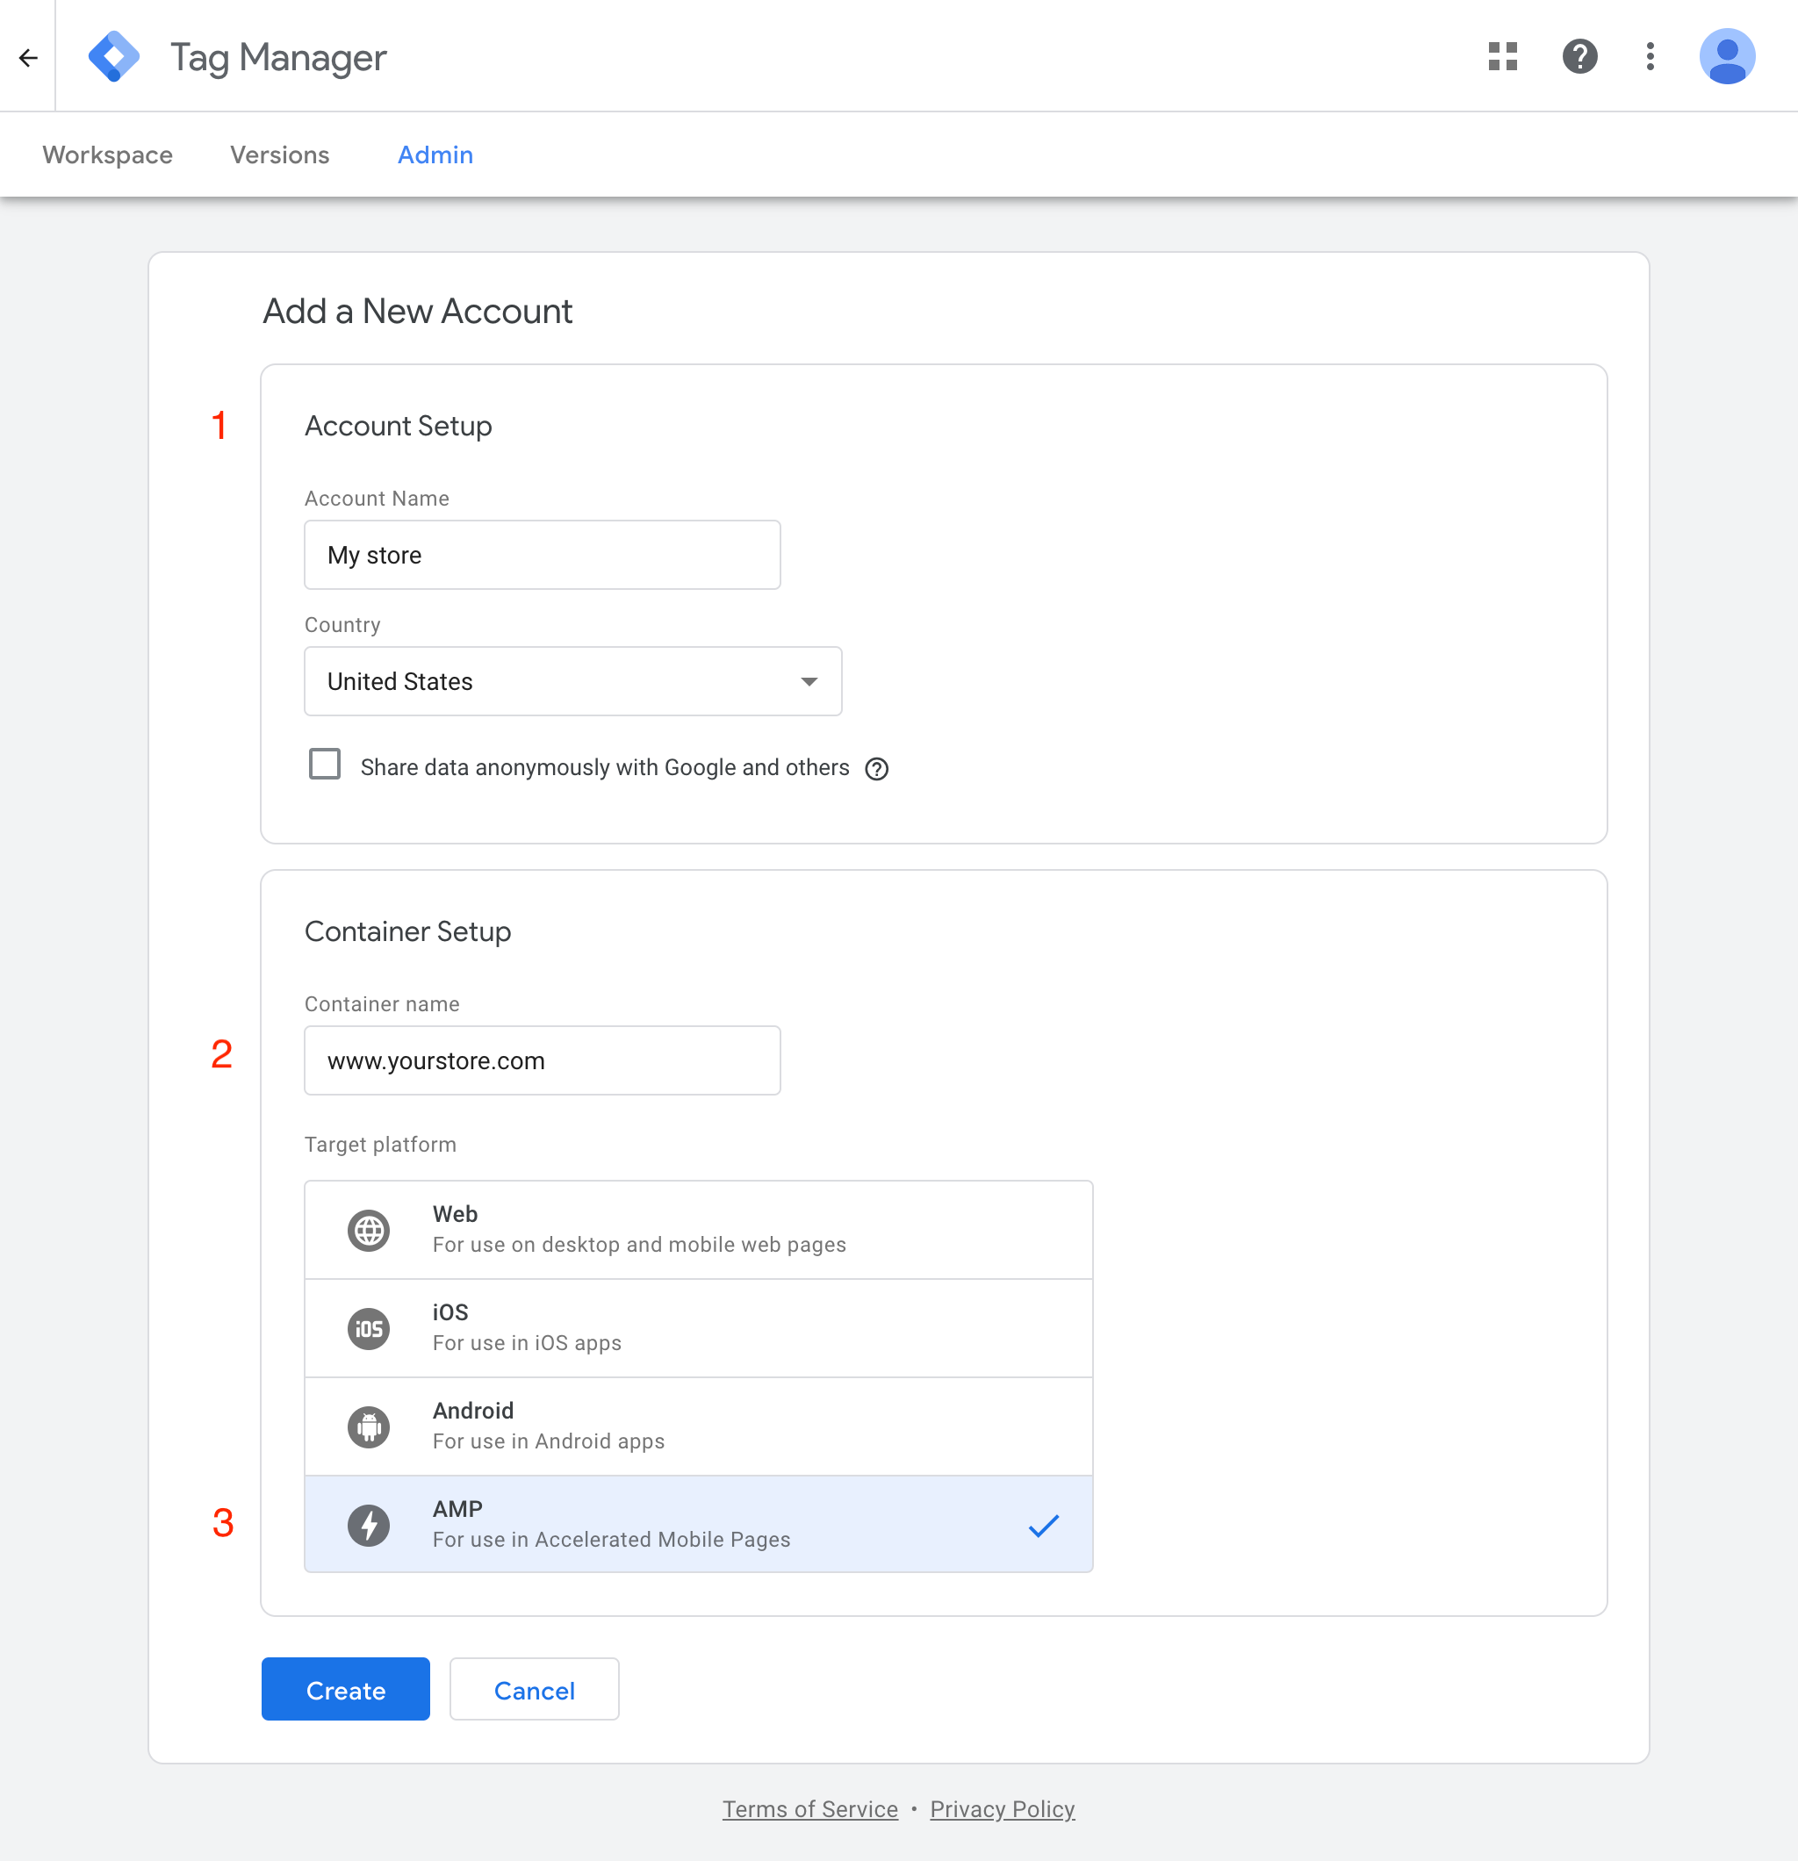Click the Web globe platform icon
1798x1861 pixels.
(x=369, y=1231)
